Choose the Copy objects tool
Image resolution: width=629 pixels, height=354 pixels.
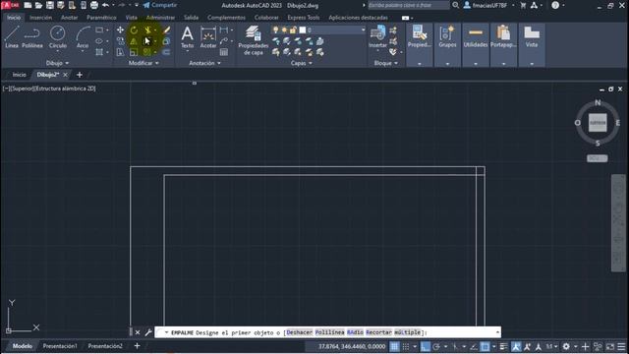[120, 41]
